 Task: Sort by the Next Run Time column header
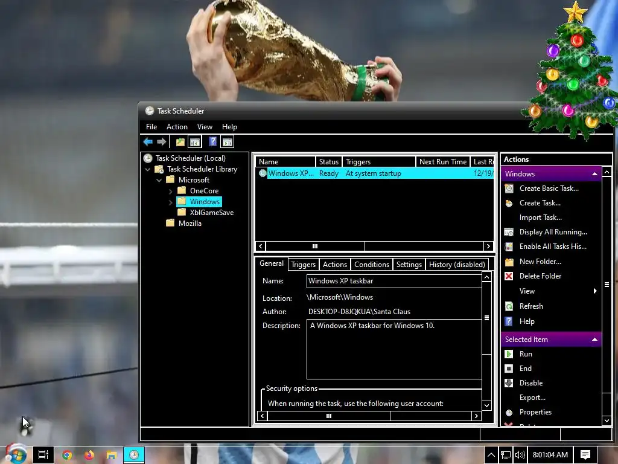tap(443, 162)
